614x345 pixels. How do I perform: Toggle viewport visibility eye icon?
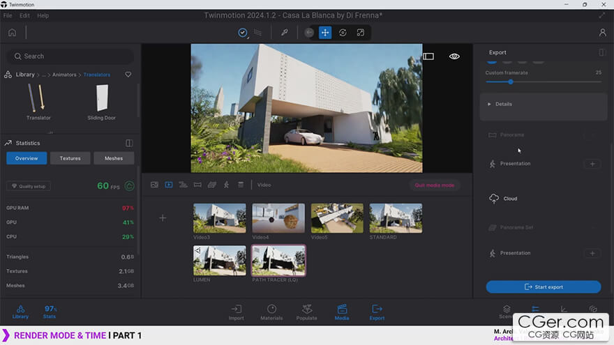[454, 56]
